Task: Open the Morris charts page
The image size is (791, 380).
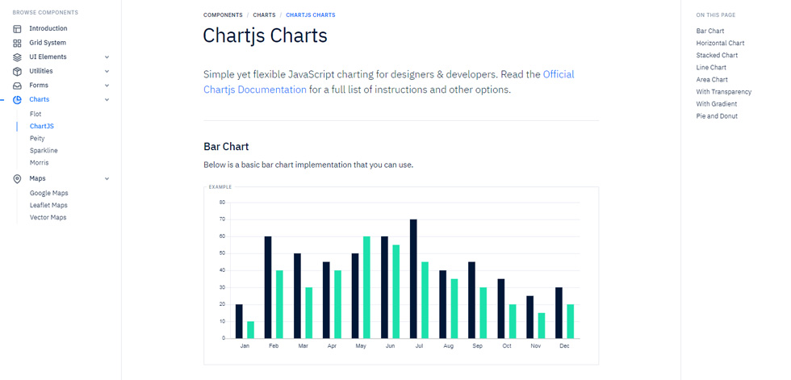Action: coord(40,163)
